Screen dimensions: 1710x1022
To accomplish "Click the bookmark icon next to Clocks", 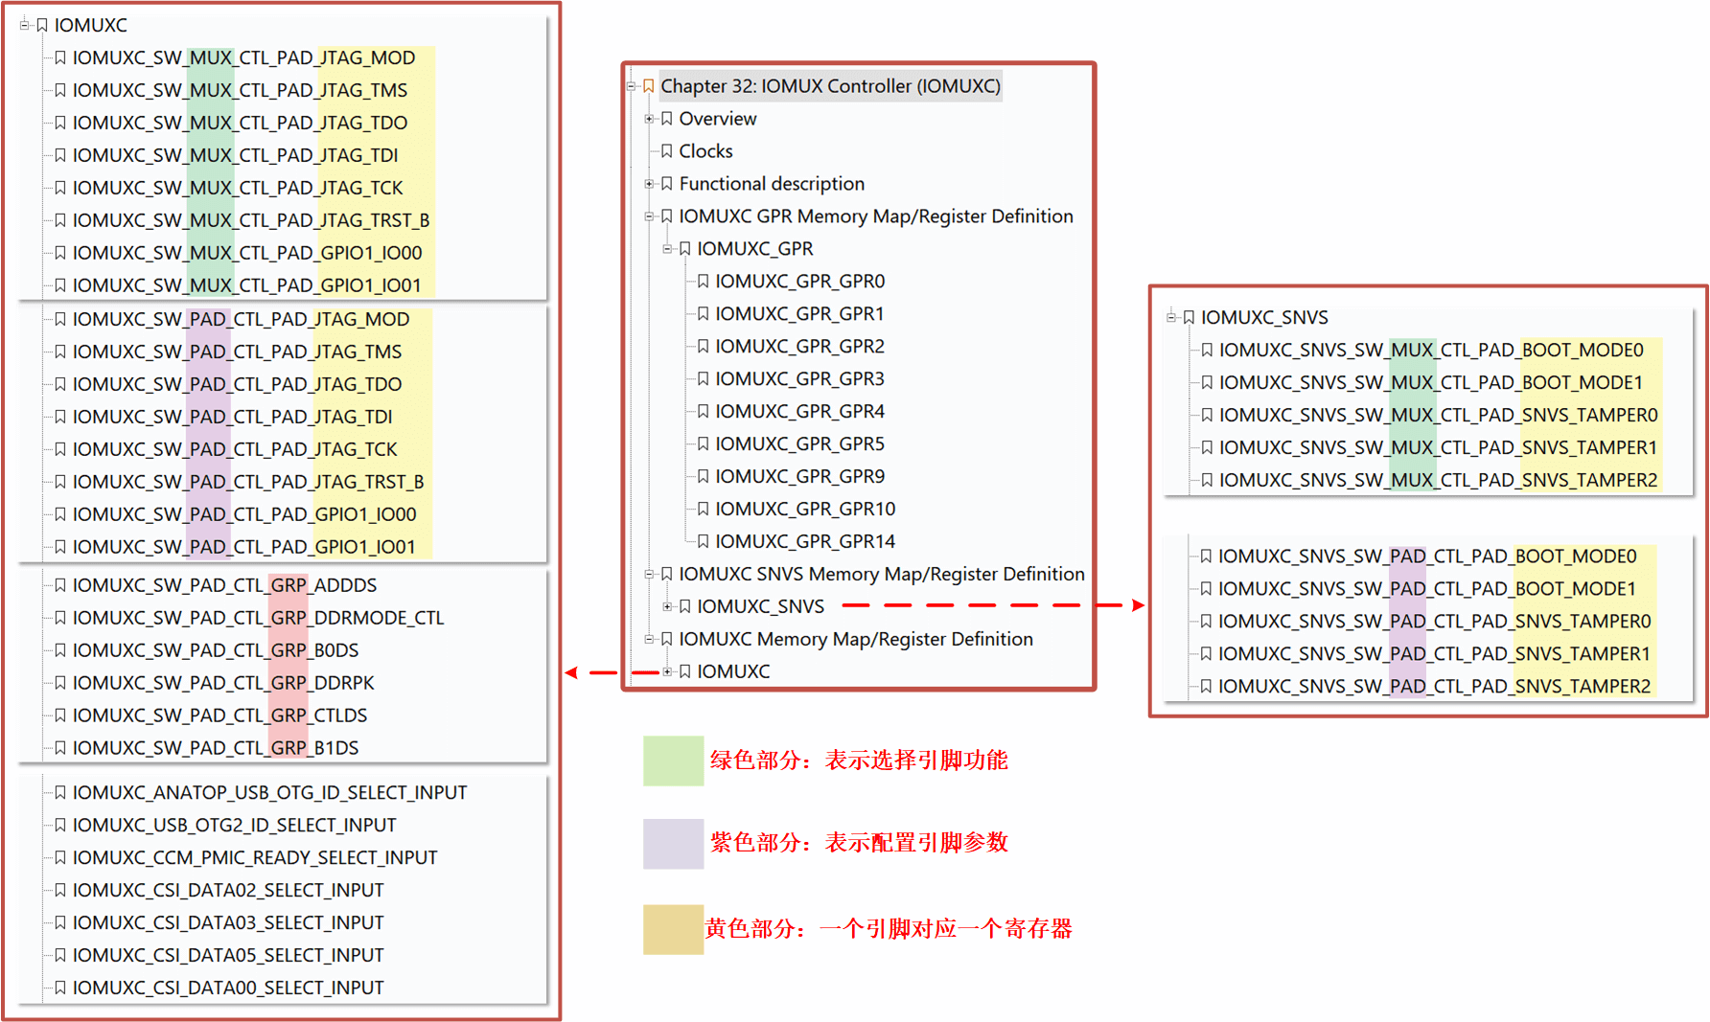I will pyautogui.click(x=667, y=151).
